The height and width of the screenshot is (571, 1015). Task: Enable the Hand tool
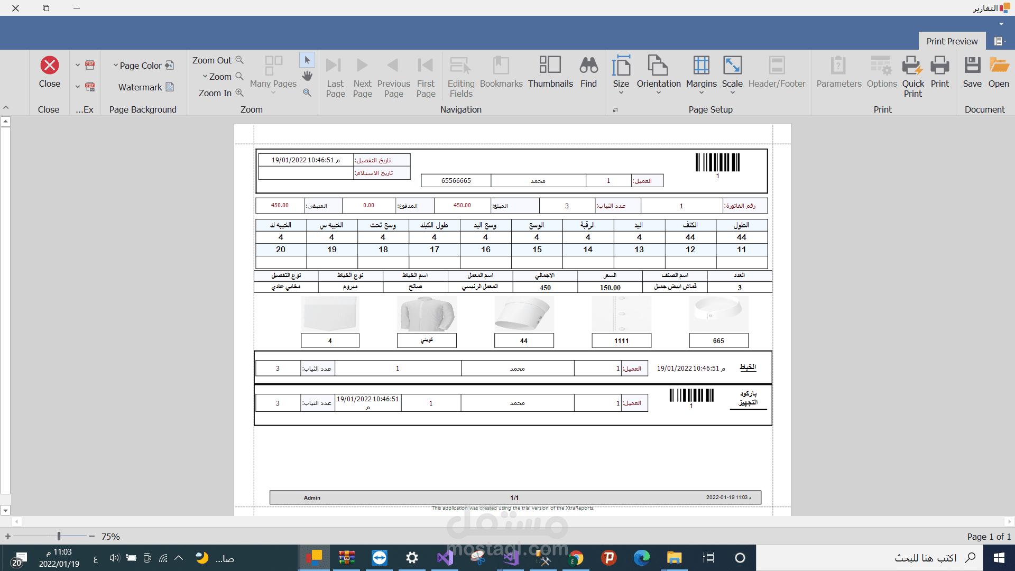tap(307, 76)
